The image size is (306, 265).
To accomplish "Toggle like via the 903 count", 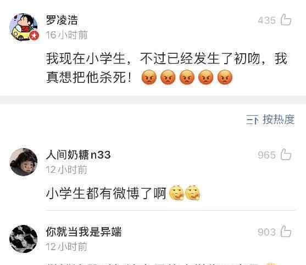I will click(267, 232).
